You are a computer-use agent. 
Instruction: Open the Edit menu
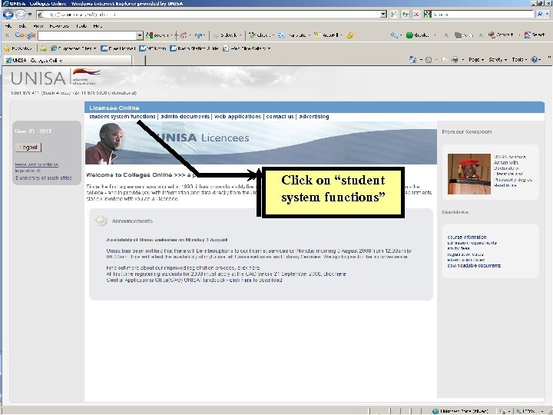[22, 26]
